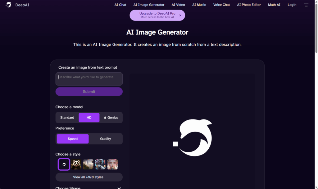This screenshot has height=189, width=318.
Task: Select the Standard model
Action: tap(67, 118)
